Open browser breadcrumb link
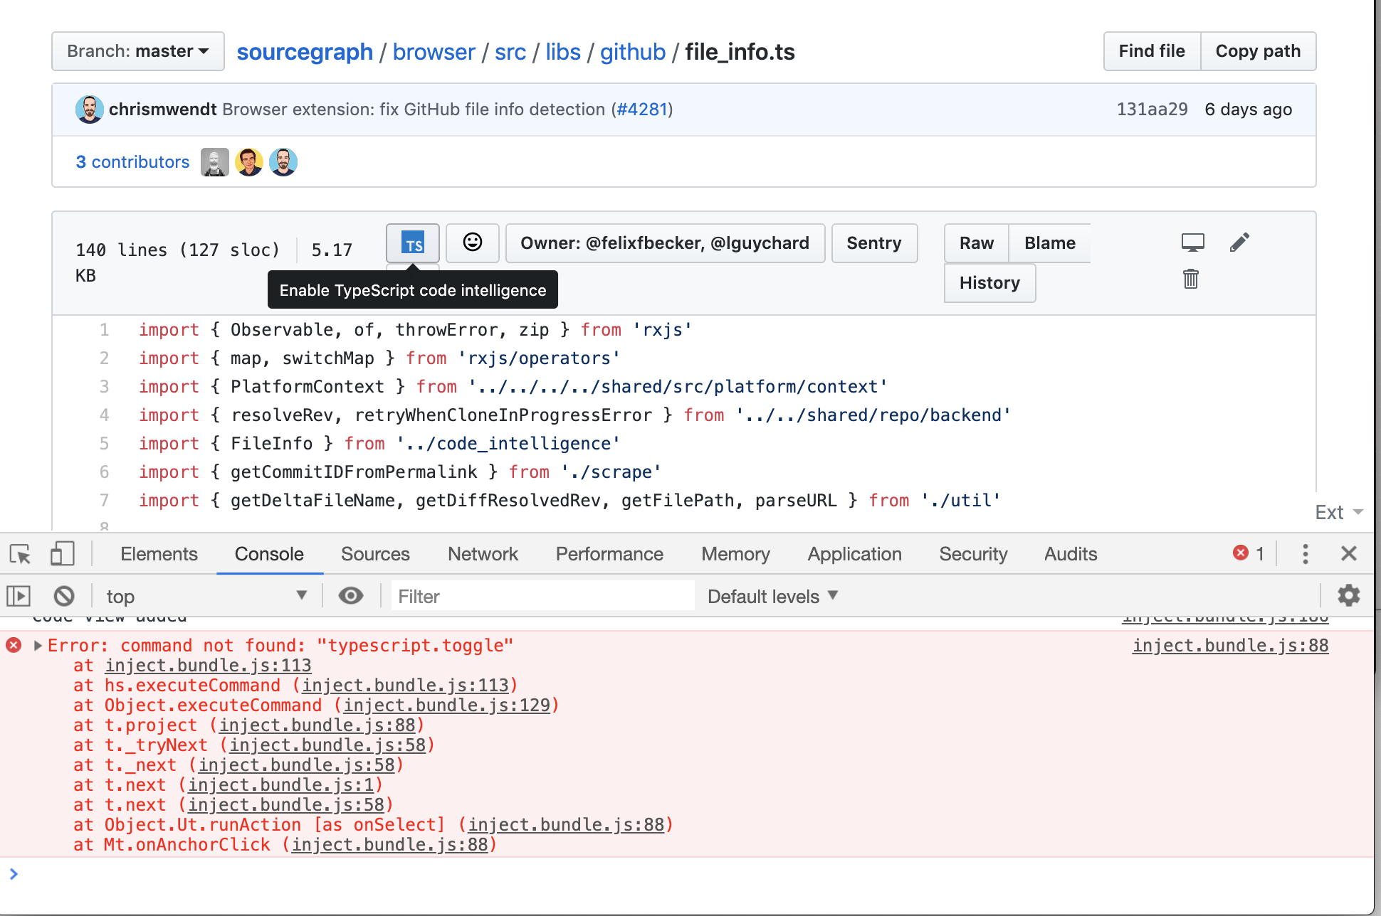This screenshot has height=916, width=1381. coord(434,52)
